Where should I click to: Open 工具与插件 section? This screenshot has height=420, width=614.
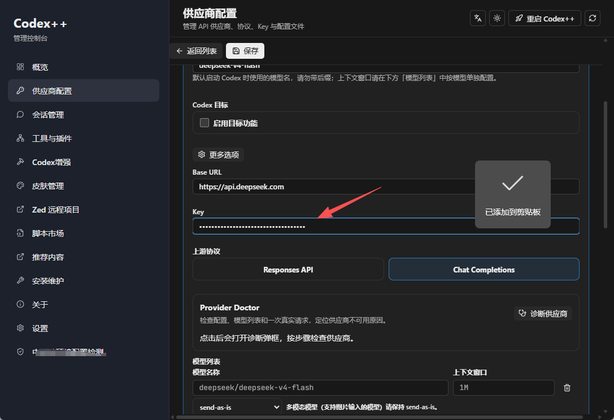point(84,138)
